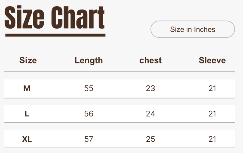
Task: Click the thick underline beneath Size Chart
Action: (55, 35)
